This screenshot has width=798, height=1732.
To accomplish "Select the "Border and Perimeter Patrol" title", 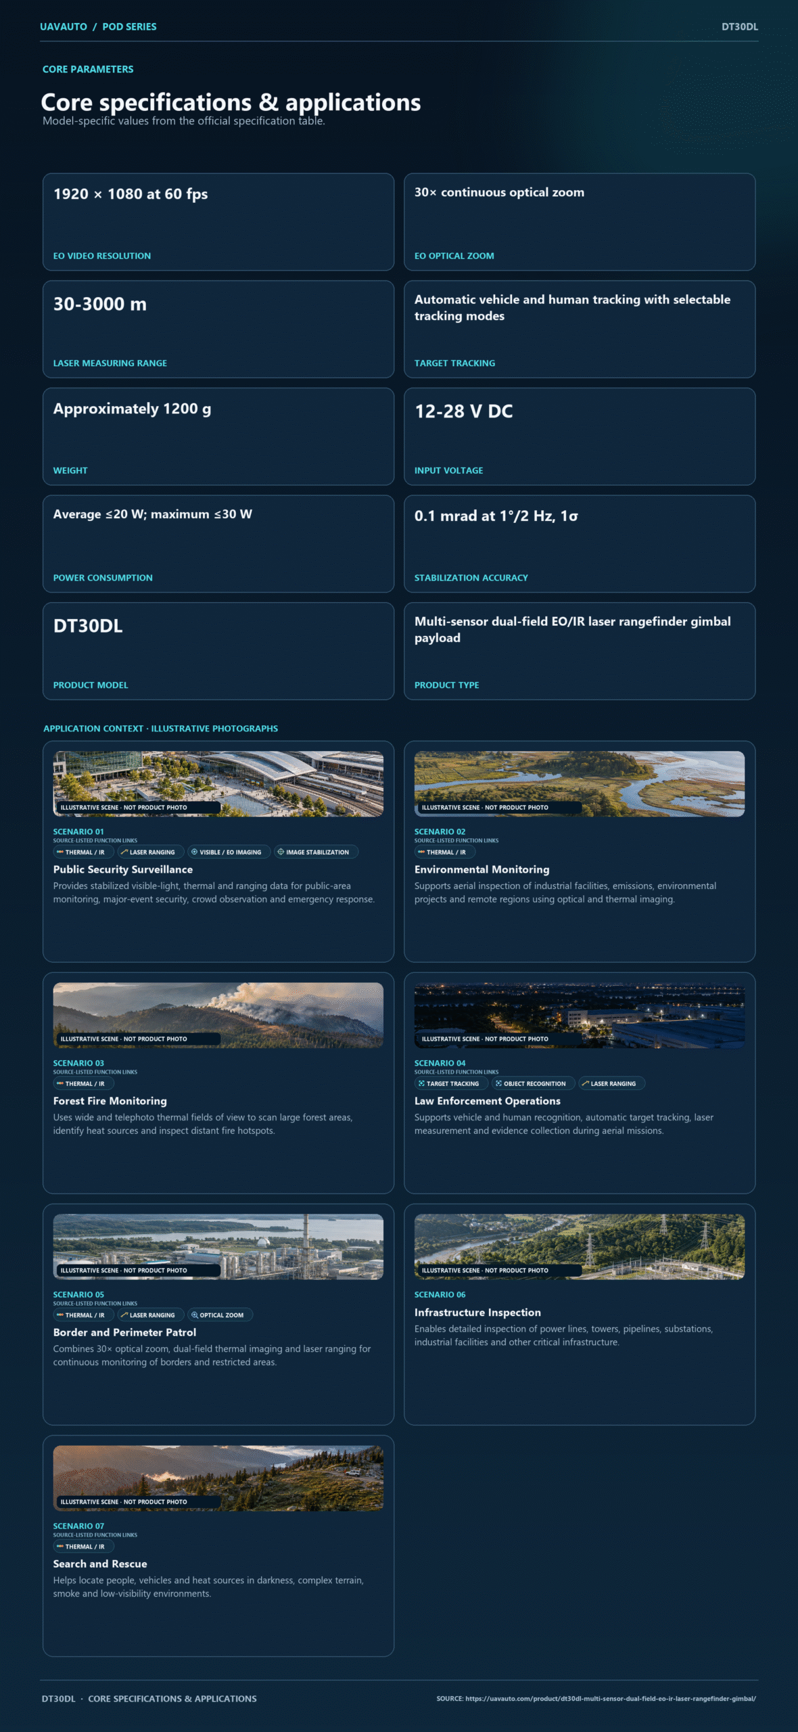I will [x=125, y=1332].
